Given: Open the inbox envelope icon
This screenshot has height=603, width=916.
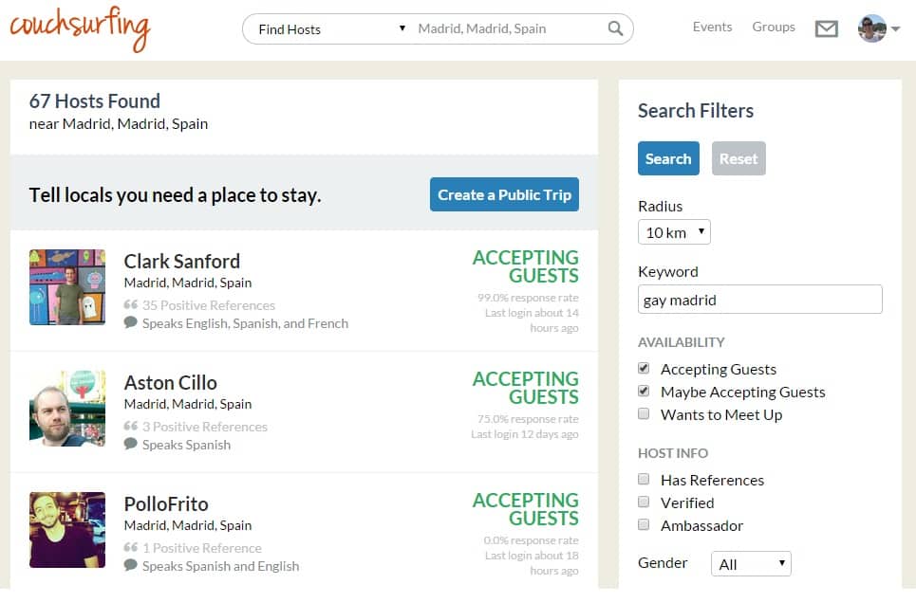Looking at the screenshot, I should pos(826,29).
